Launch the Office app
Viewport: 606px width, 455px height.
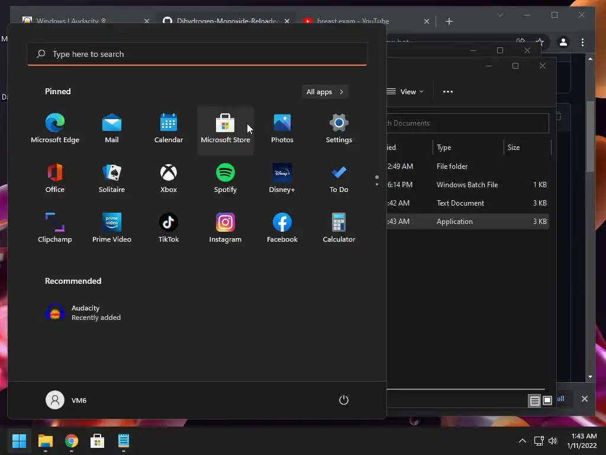[55, 179]
